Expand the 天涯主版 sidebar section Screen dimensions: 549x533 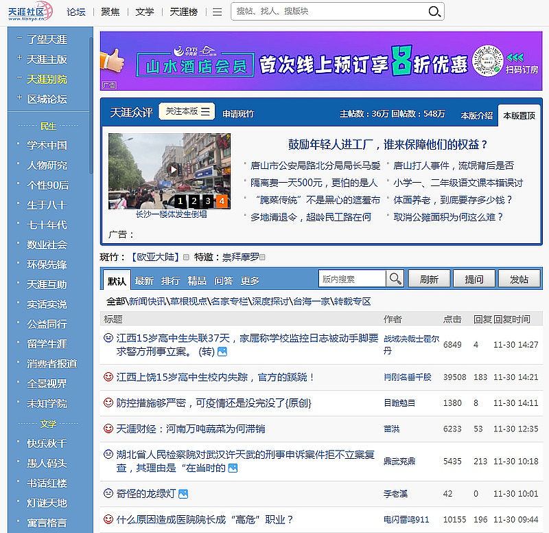click(19, 57)
